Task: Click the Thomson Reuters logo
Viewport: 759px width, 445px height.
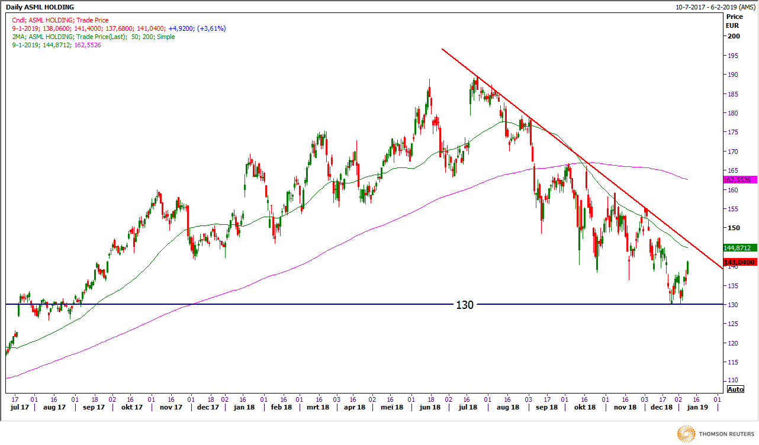Action: 715,433
